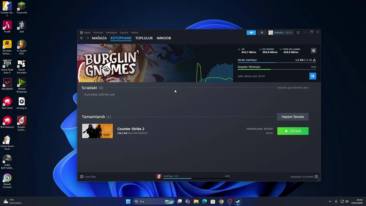
Task: Open the TOPLULUK tab
Action: [144, 38]
